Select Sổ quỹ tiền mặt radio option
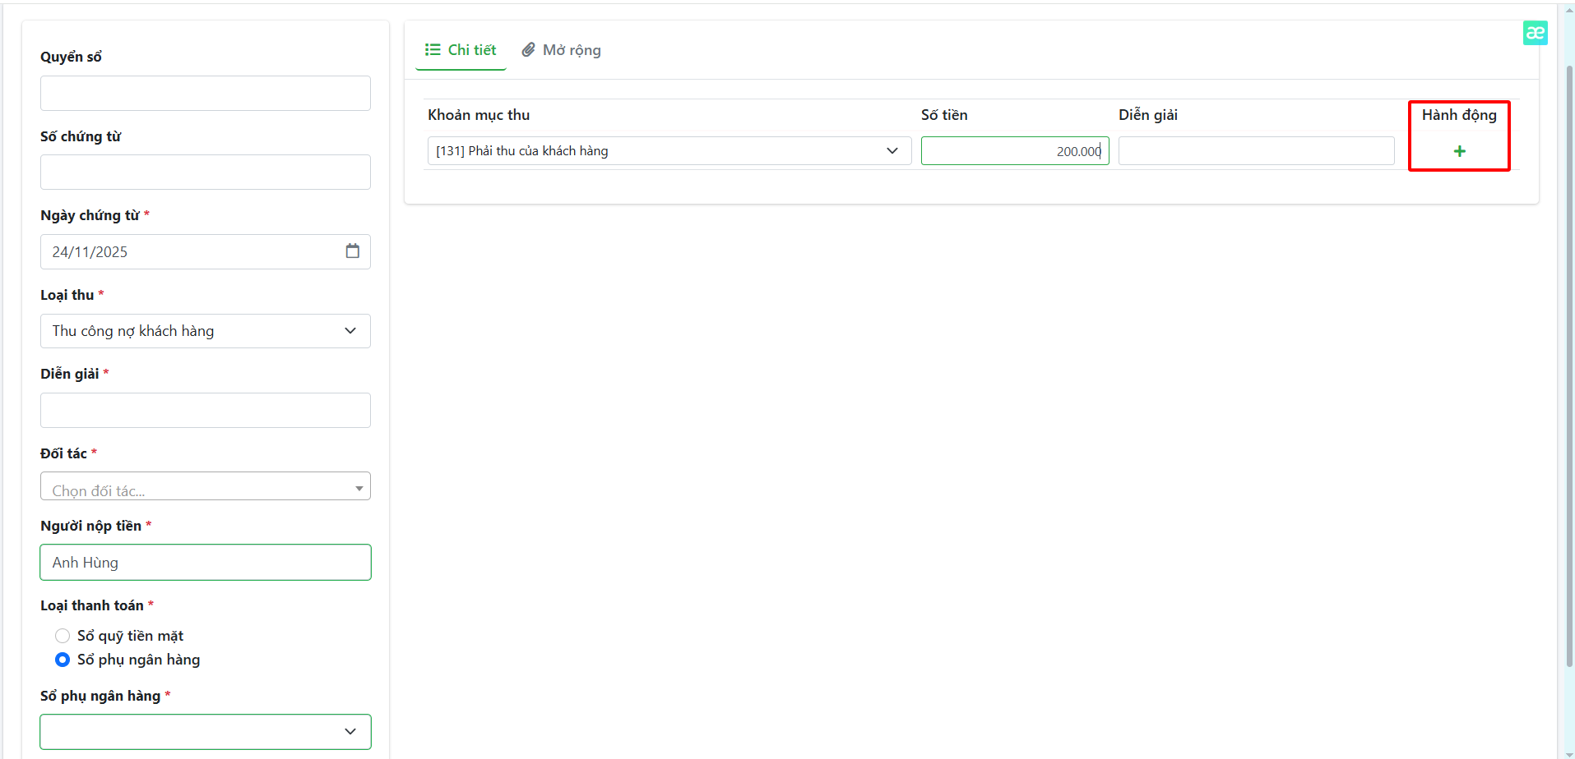 (x=63, y=636)
